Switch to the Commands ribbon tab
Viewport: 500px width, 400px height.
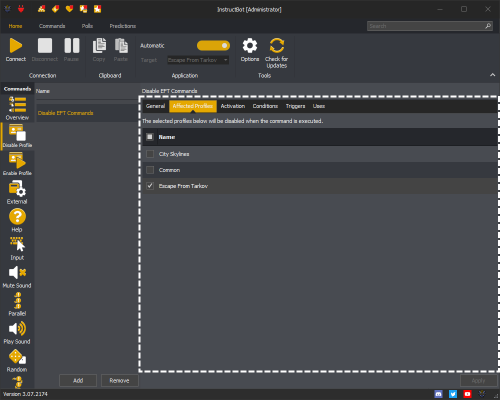coord(52,26)
